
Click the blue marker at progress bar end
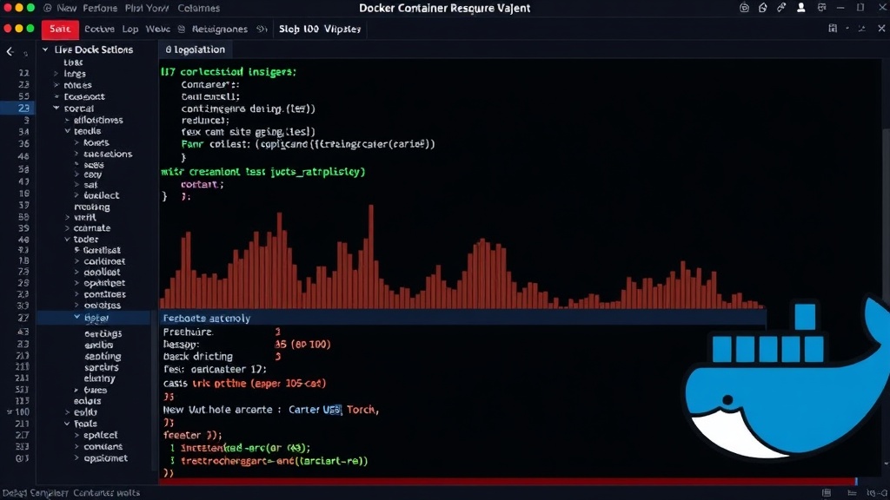[856, 481]
